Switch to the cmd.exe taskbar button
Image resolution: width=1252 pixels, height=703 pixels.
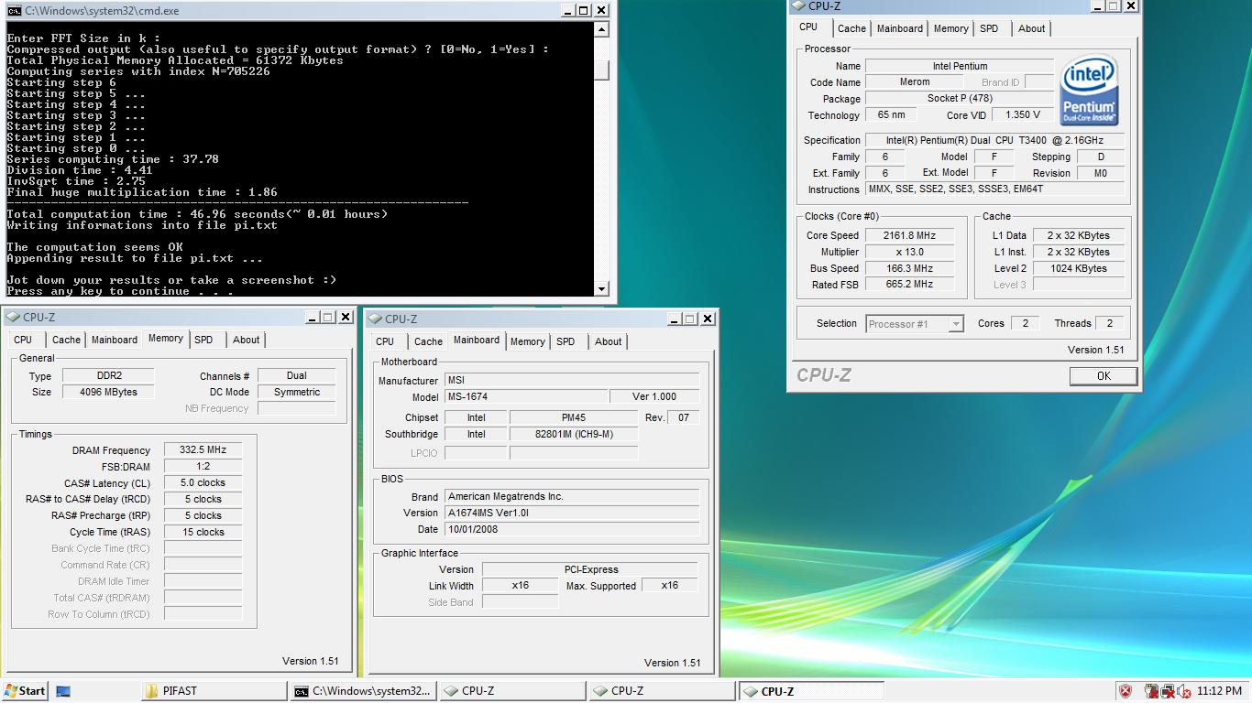[364, 691]
